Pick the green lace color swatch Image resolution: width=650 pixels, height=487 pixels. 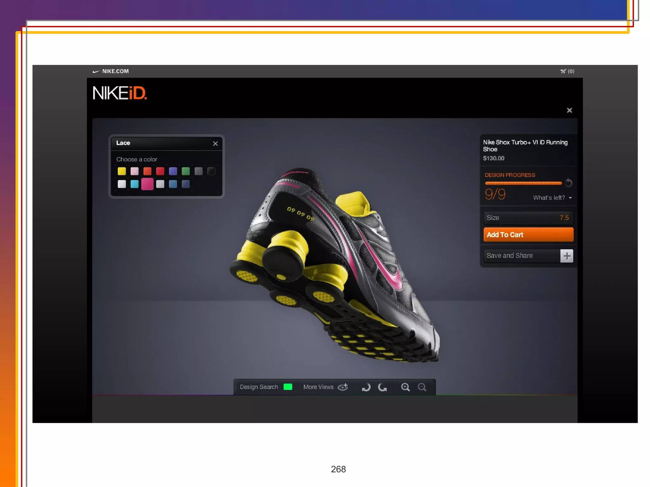point(186,171)
